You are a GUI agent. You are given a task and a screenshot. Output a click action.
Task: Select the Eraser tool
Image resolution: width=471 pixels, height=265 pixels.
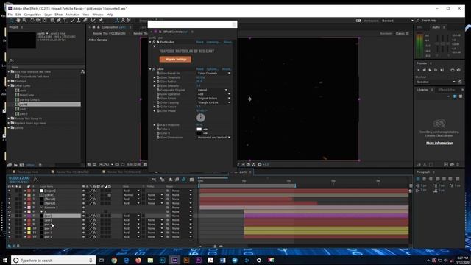tap(85, 21)
